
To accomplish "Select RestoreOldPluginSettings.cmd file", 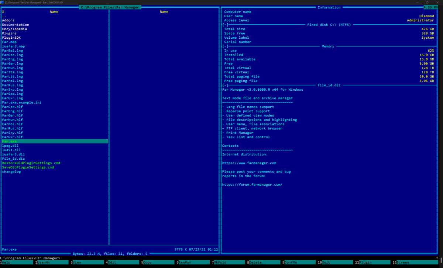I will pos(55,163).
